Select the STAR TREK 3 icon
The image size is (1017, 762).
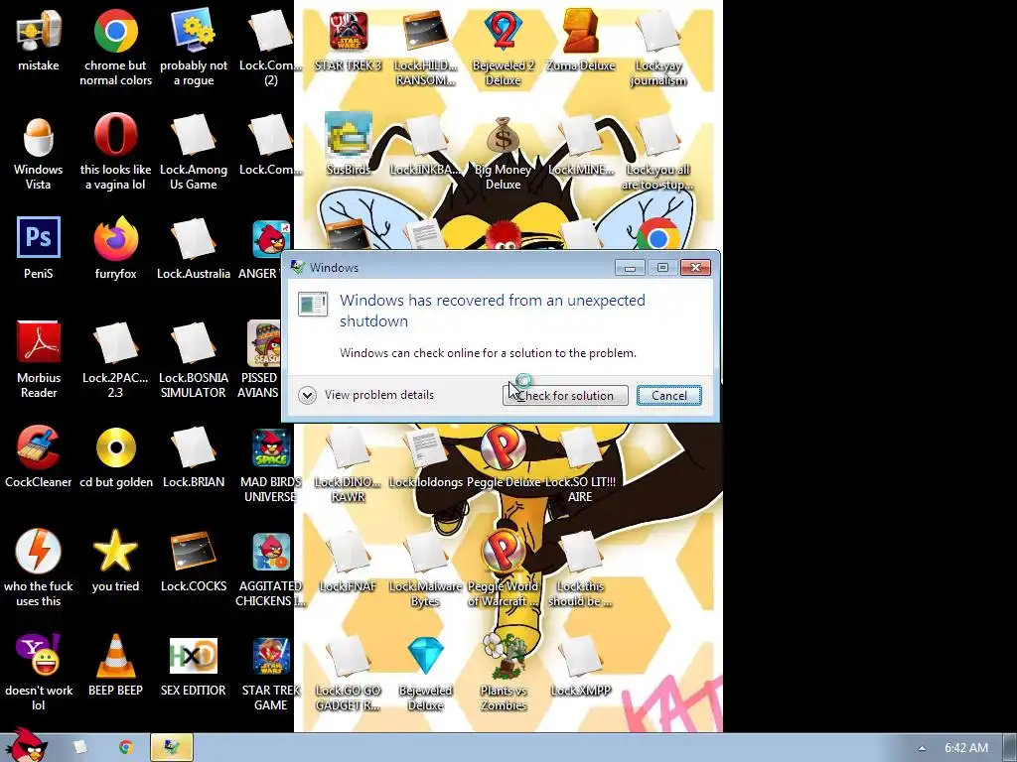pos(349,31)
